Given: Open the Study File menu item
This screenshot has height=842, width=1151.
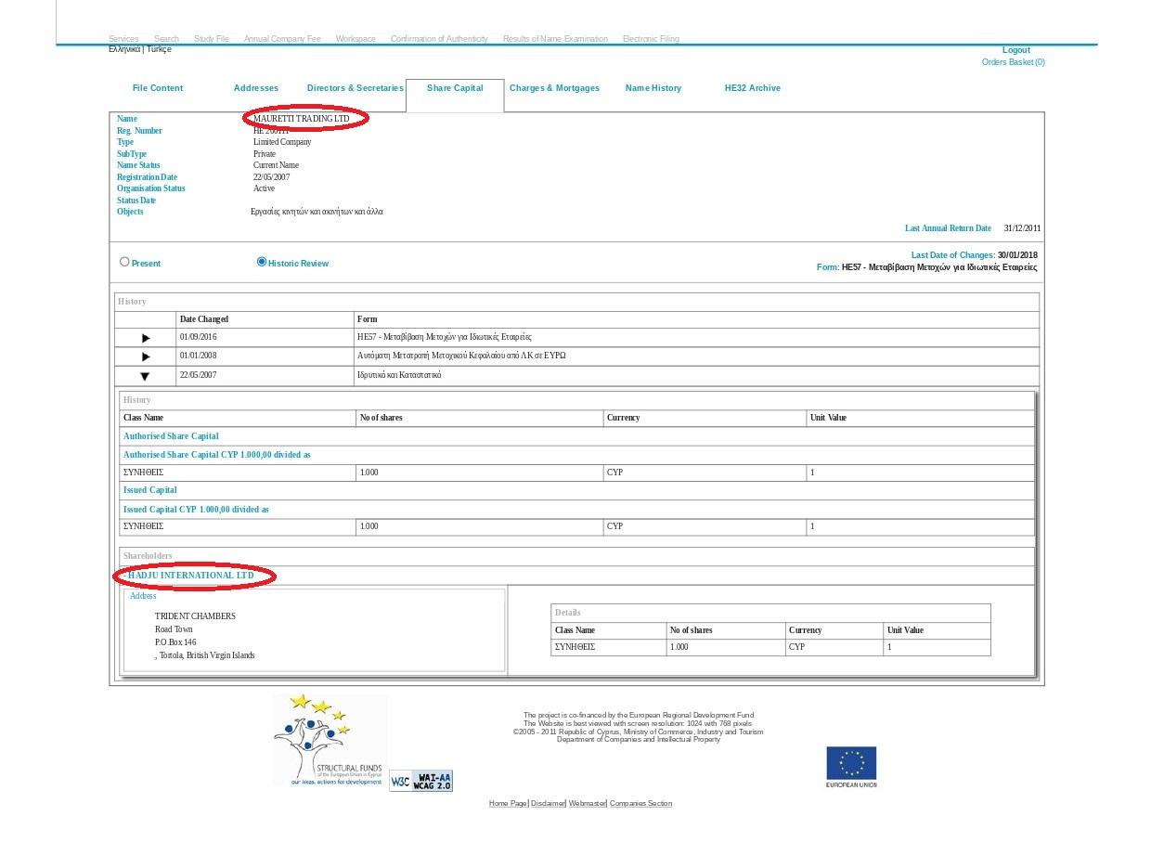Looking at the screenshot, I should [x=212, y=39].
